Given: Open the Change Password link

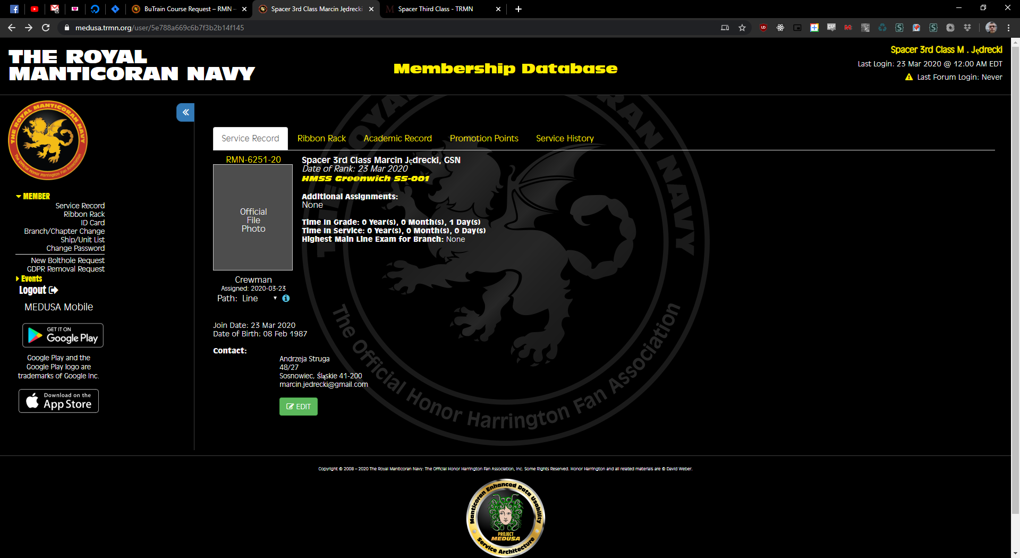Looking at the screenshot, I should pyautogui.click(x=75, y=248).
